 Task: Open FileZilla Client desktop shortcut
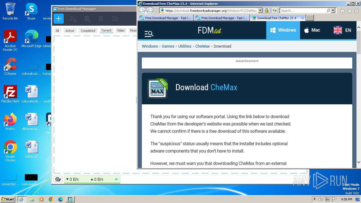(x=10, y=94)
